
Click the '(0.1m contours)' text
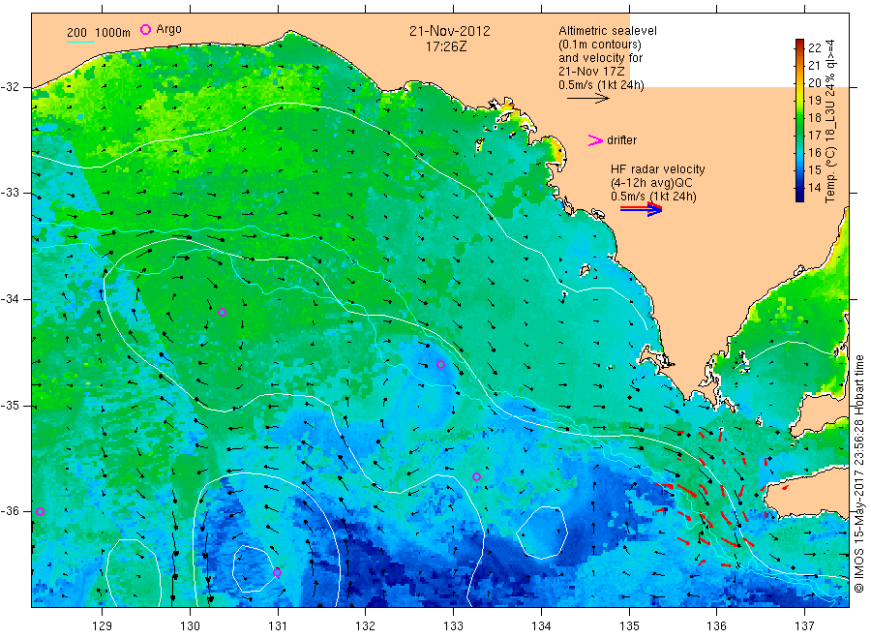point(600,45)
